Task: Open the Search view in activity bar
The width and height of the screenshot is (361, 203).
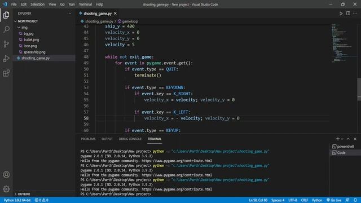Action: click(6, 29)
